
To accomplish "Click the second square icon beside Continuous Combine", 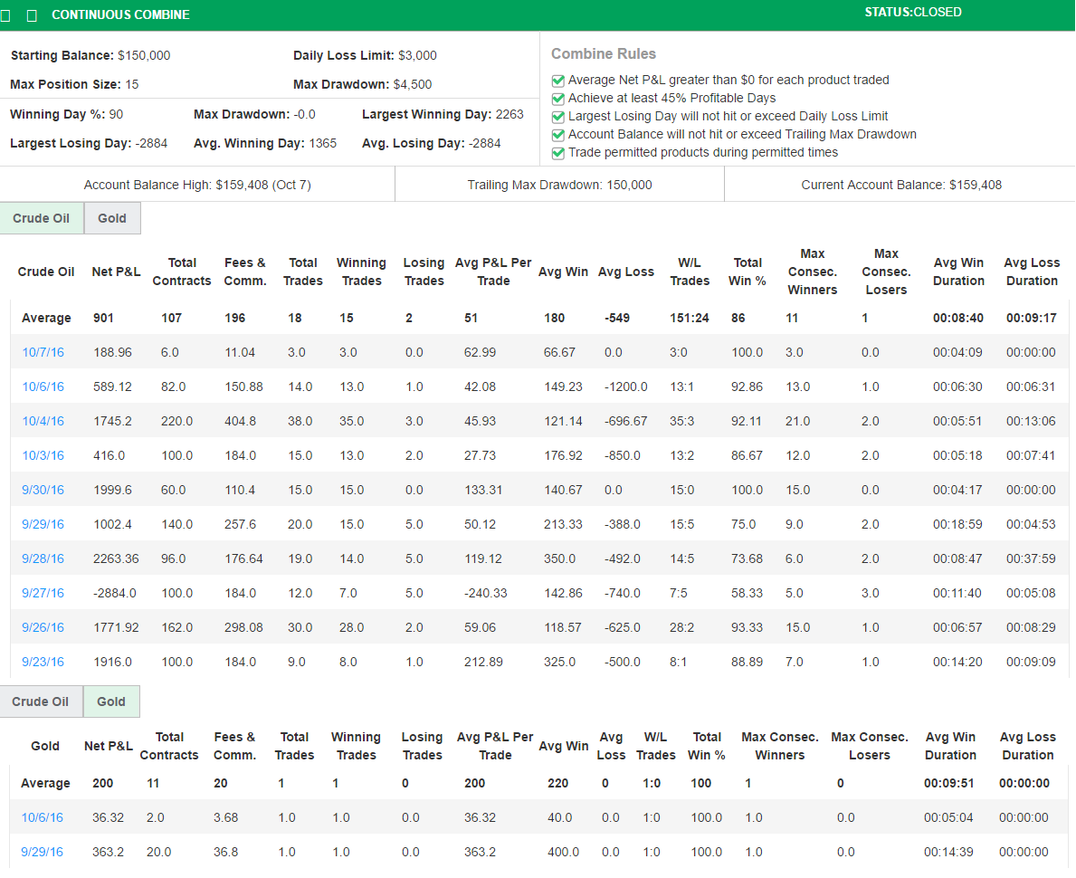I will 33,15.
